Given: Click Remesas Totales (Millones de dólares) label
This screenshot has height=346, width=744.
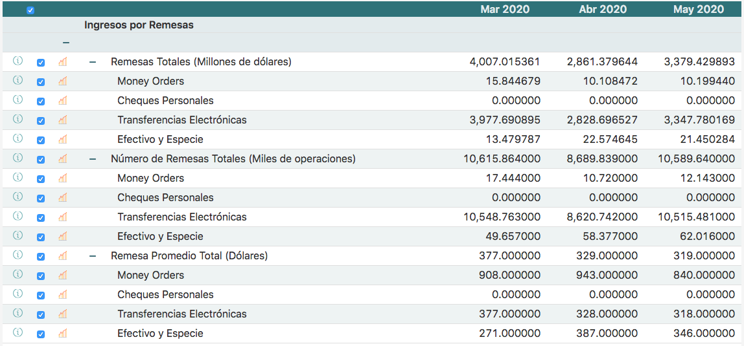Looking at the screenshot, I should pos(201,62).
